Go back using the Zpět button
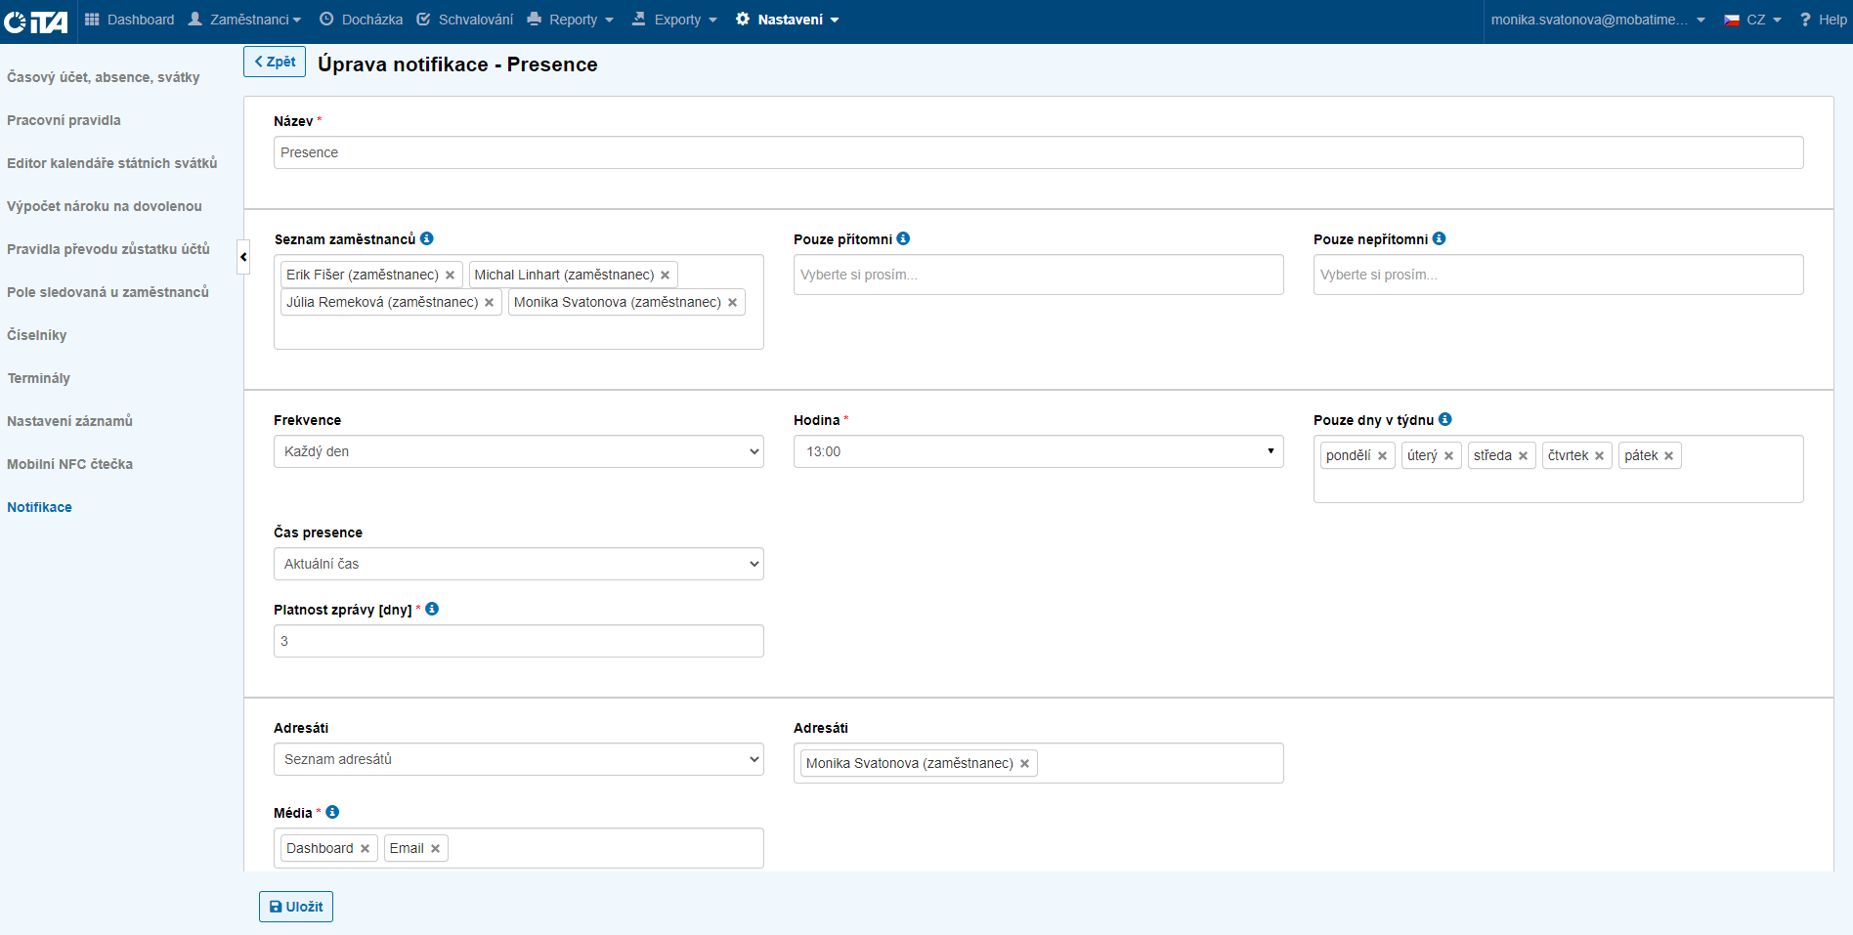1853x935 pixels. [275, 62]
